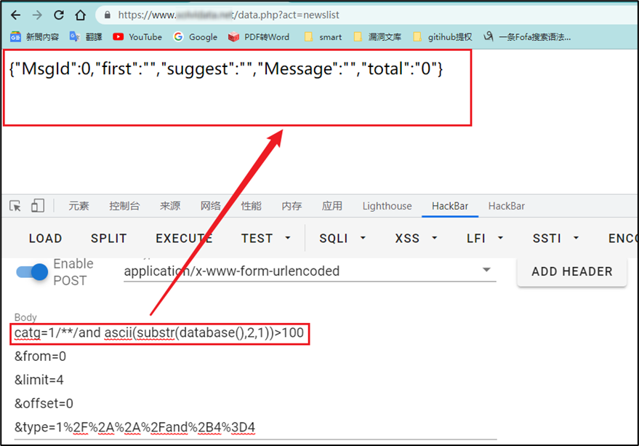Go to the browser home icon
639x446 pixels.
tap(80, 15)
